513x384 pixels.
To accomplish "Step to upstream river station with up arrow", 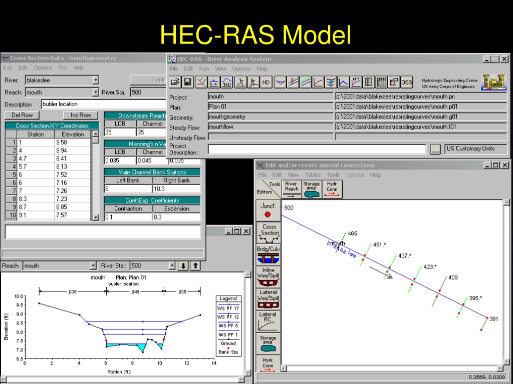I will tap(195, 266).
